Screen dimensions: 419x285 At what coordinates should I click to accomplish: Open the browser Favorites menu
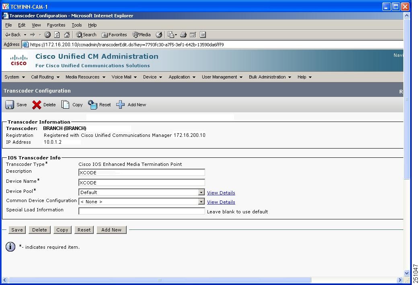(56, 25)
